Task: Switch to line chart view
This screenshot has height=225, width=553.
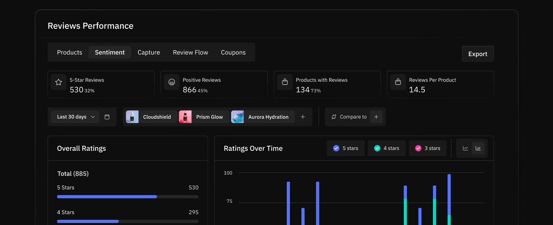Action: 466,148
